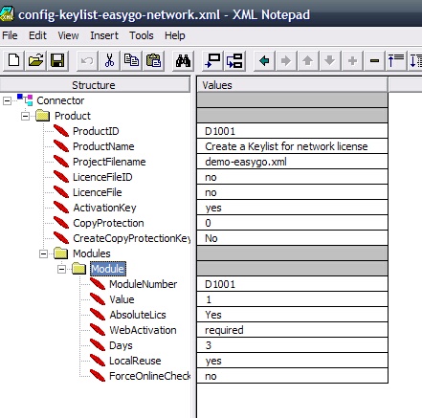The image size is (422, 418).
Task: Click the green left arrow nudge icon
Action: [264, 60]
